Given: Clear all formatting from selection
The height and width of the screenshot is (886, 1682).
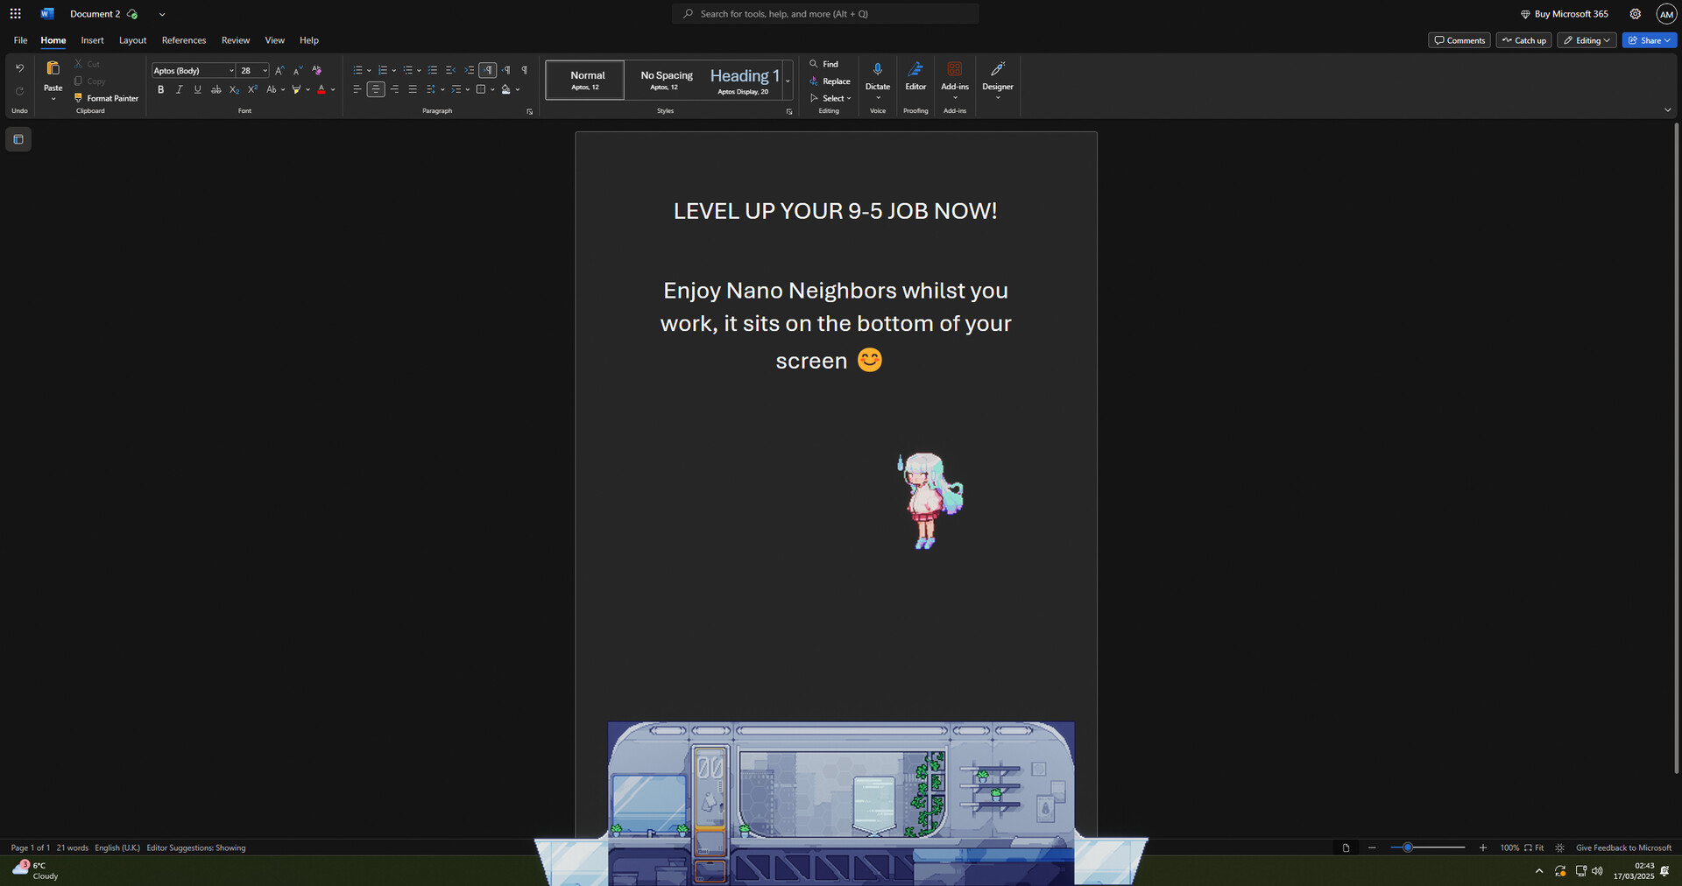Looking at the screenshot, I should 317,70.
